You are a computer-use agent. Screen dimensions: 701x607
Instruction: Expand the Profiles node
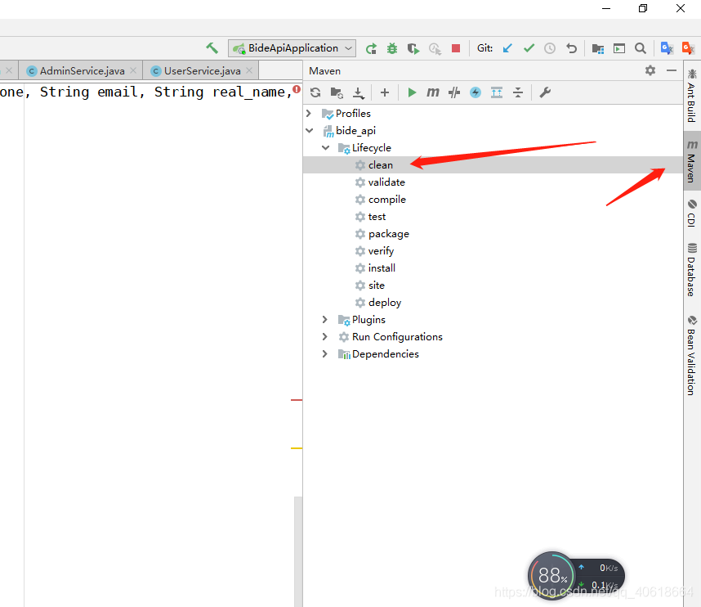pos(309,113)
